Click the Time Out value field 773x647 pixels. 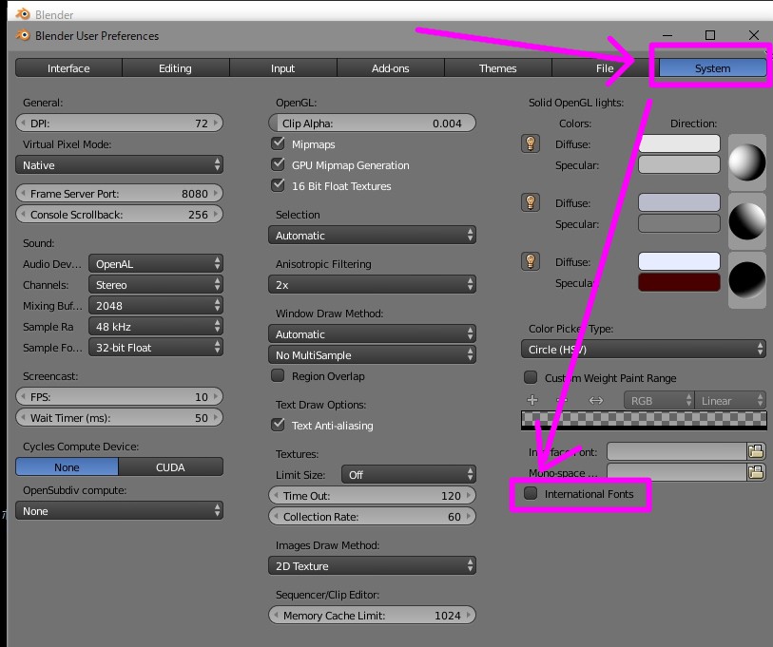(372, 495)
